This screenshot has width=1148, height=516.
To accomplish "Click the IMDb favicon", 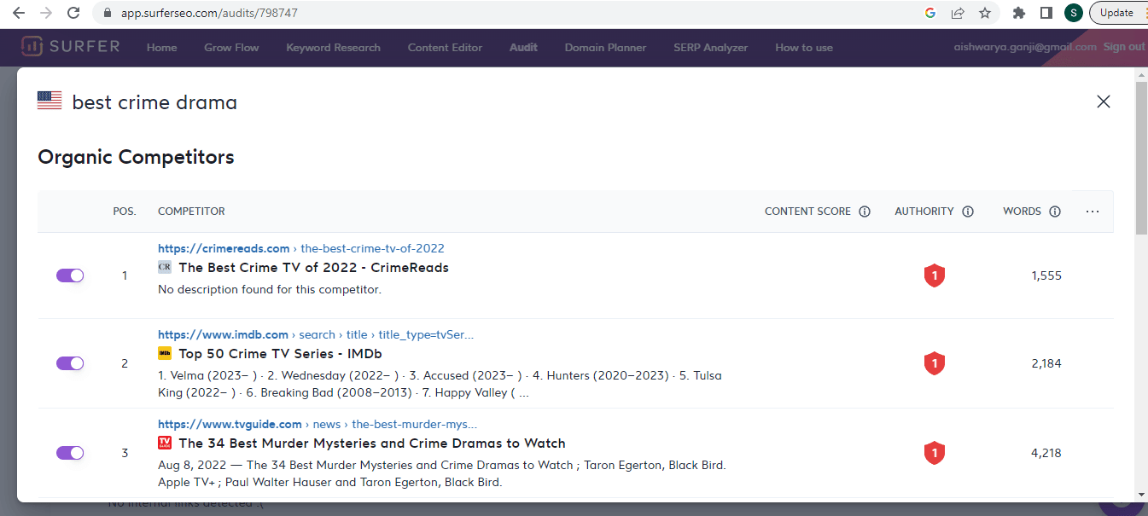I will click(165, 353).
